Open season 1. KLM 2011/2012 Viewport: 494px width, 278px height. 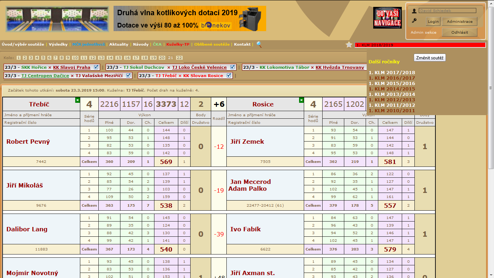(392, 105)
